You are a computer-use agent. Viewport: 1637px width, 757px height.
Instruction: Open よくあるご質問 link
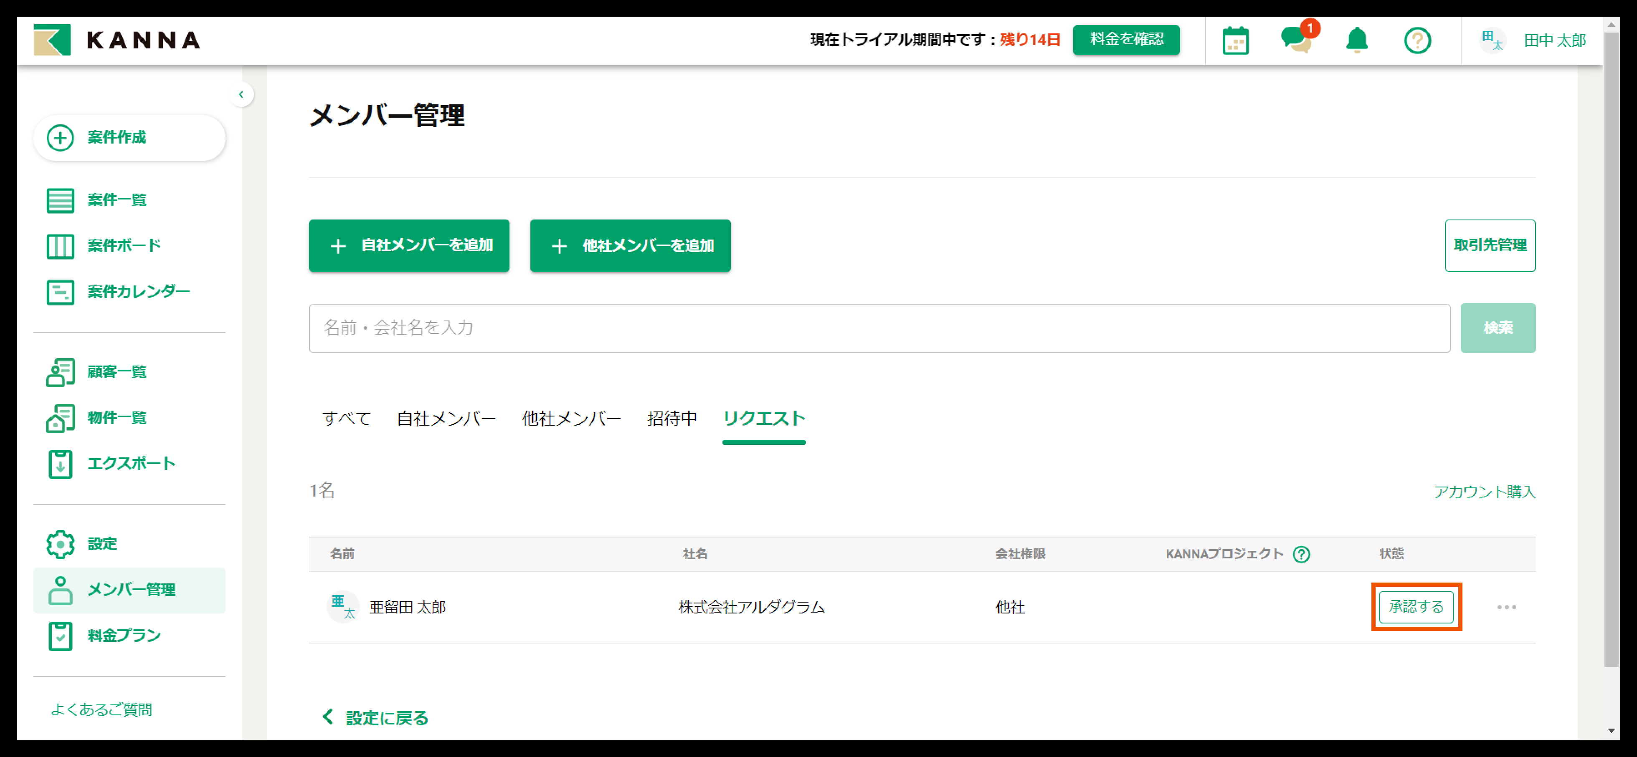point(101,709)
